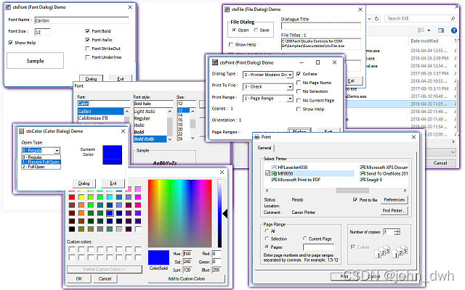Enable No Selection checkbox
Screen dimensions: 465x290
point(299,91)
